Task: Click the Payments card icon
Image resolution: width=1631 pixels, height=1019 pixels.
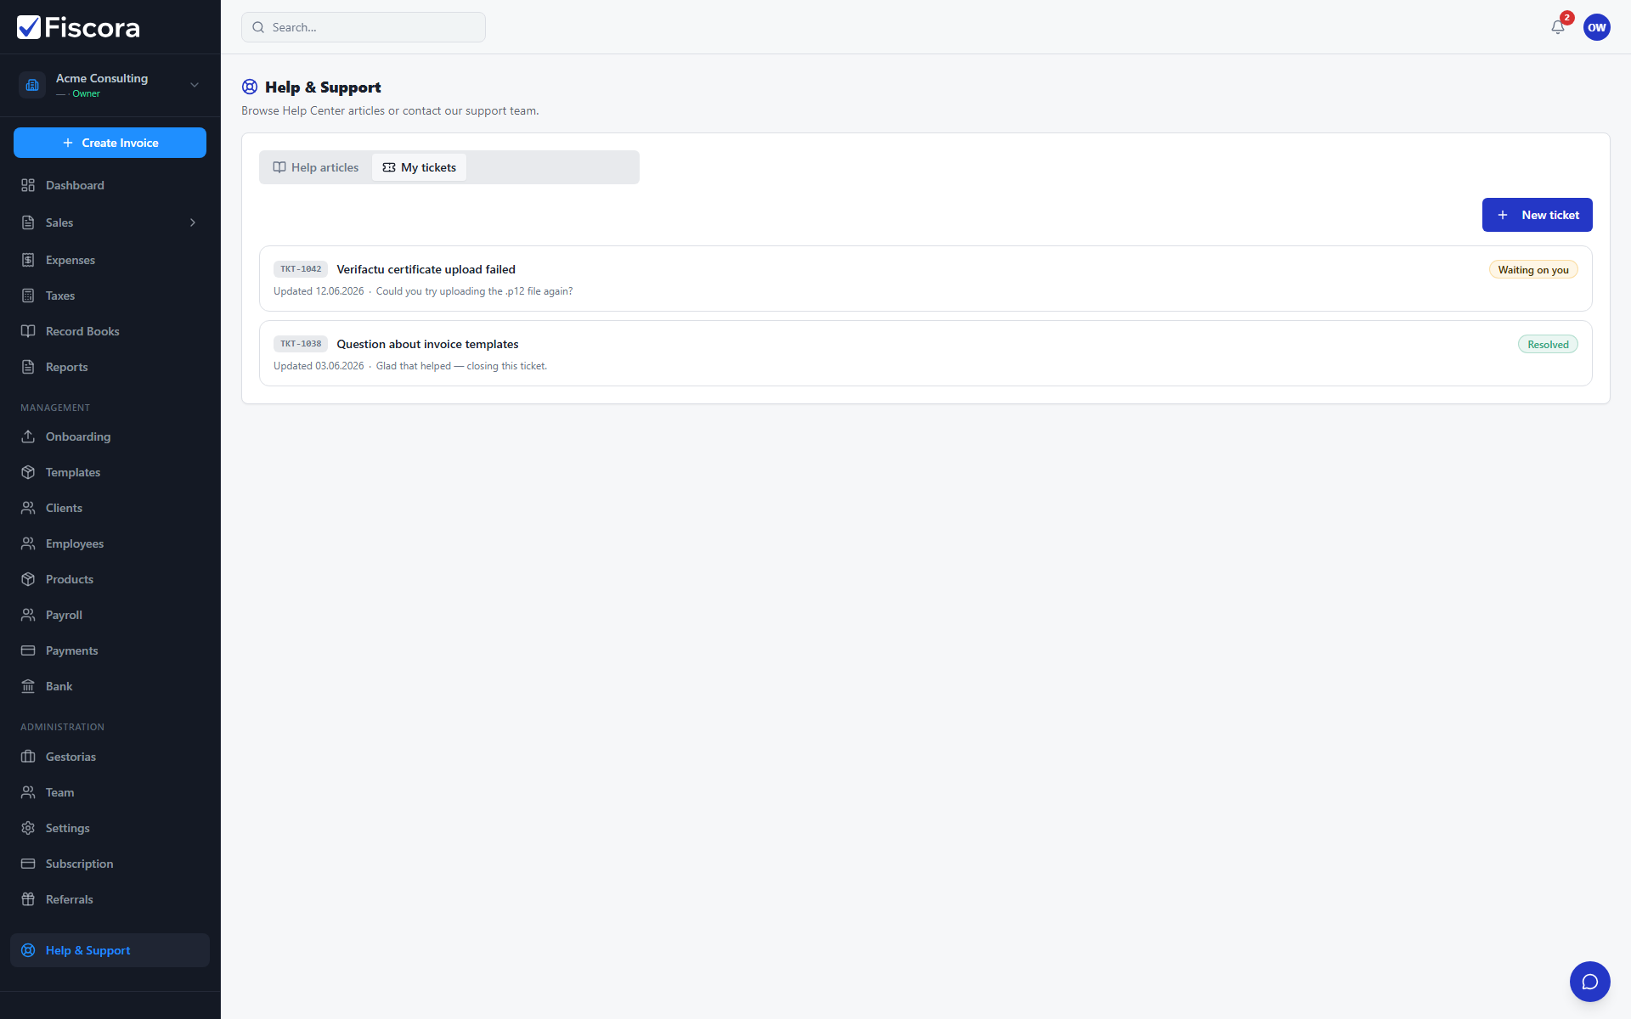Action: 28,650
